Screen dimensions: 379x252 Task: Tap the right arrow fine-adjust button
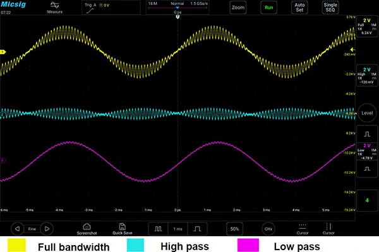tap(47, 229)
